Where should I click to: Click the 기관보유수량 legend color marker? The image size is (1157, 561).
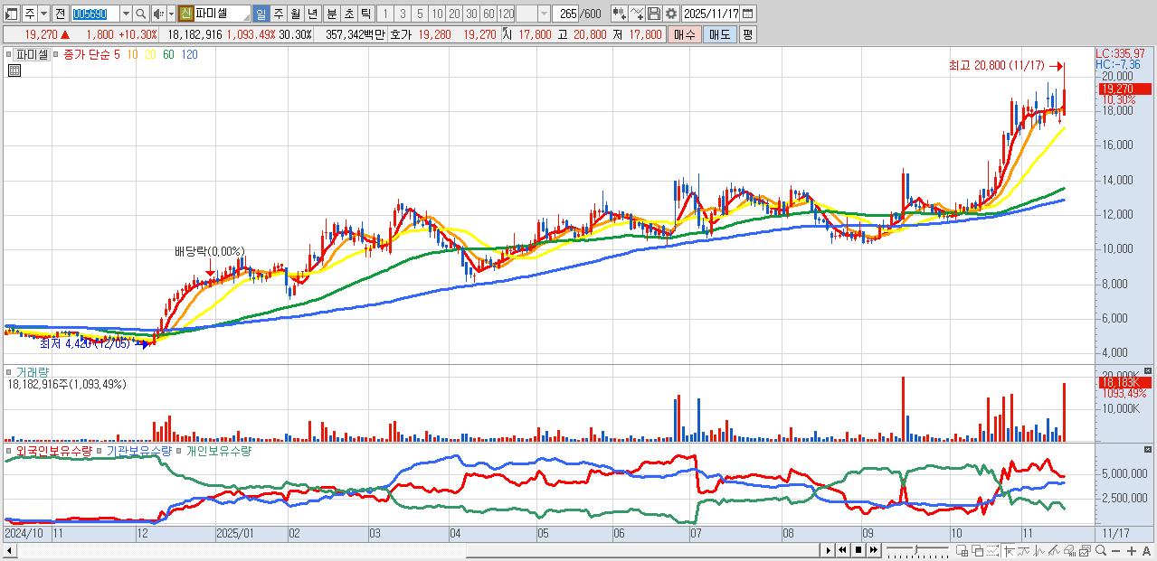coord(100,451)
